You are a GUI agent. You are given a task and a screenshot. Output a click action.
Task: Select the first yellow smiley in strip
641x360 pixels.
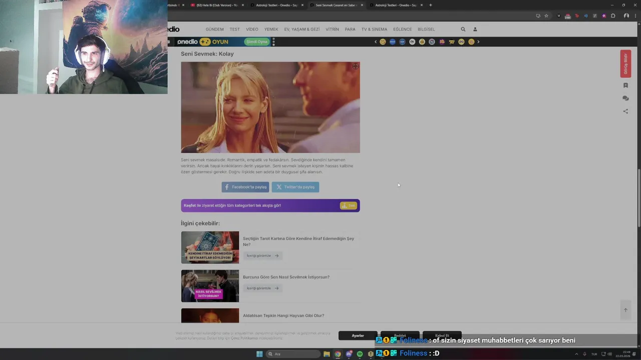[x=383, y=42]
